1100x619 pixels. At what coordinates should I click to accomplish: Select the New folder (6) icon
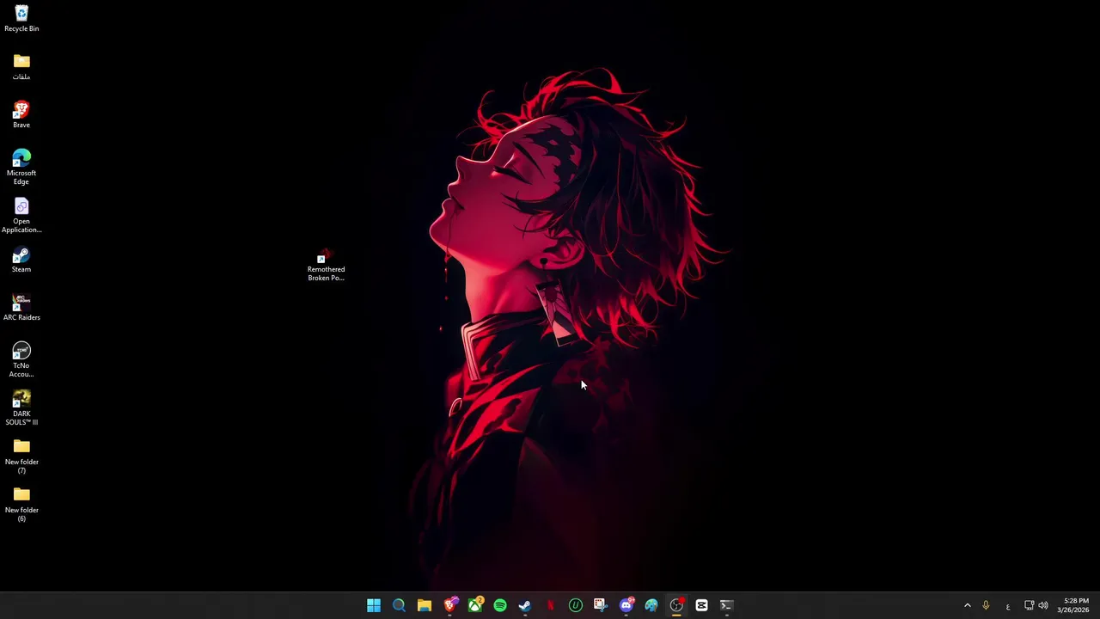(21, 504)
